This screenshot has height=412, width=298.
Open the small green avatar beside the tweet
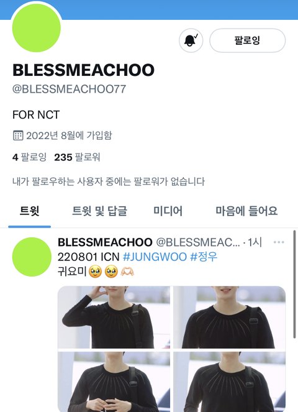32,257
